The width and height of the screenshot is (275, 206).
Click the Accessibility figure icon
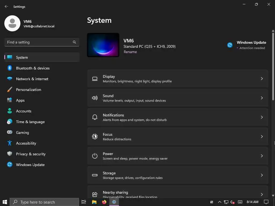click(10, 143)
